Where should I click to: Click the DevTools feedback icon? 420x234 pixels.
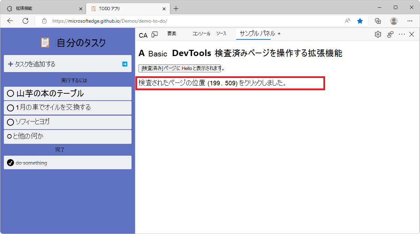point(390,34)
